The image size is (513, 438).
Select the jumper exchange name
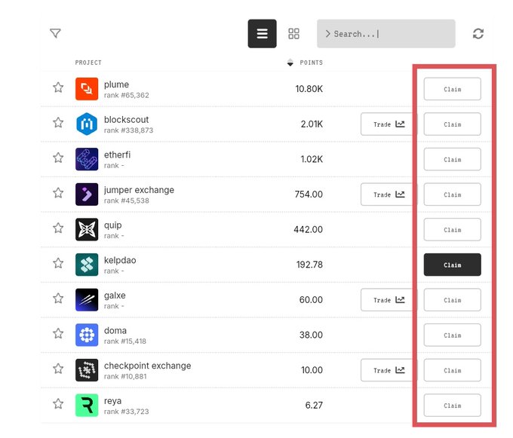(x=139, y=190)
